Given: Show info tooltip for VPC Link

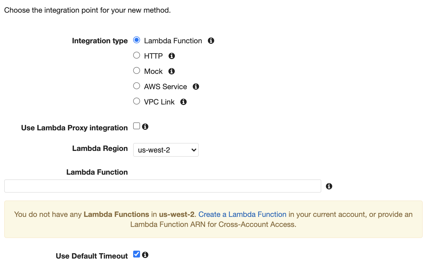Looking at the screenshot, I should [x=183, y=102].
